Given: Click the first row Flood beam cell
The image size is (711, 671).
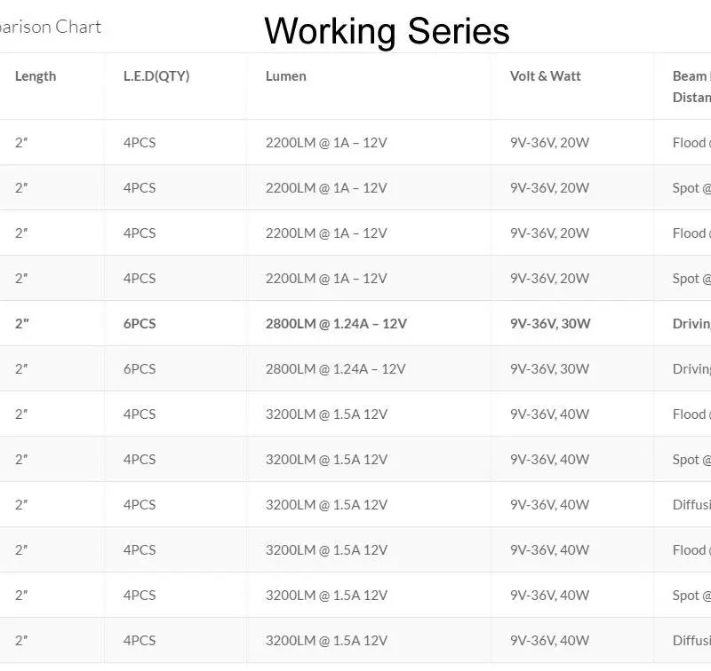Looking at the screenshot, I should pyautogui.click(x=691, y=143).
